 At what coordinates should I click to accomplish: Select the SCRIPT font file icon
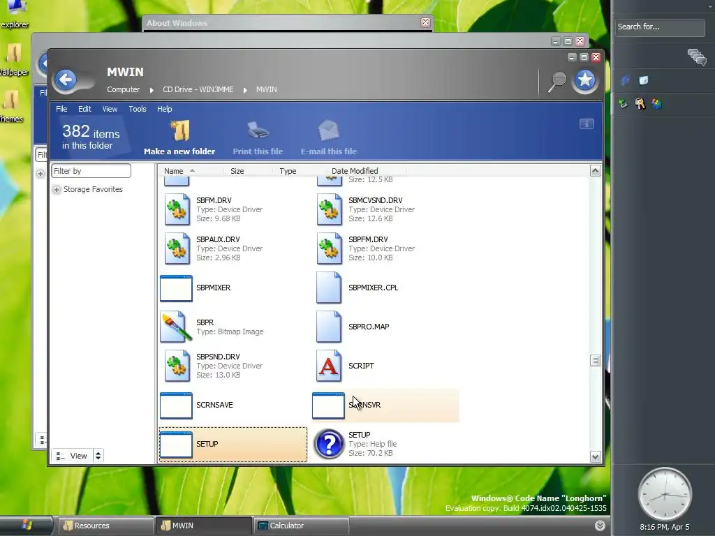pyautogui.click(x=329, y=366)
